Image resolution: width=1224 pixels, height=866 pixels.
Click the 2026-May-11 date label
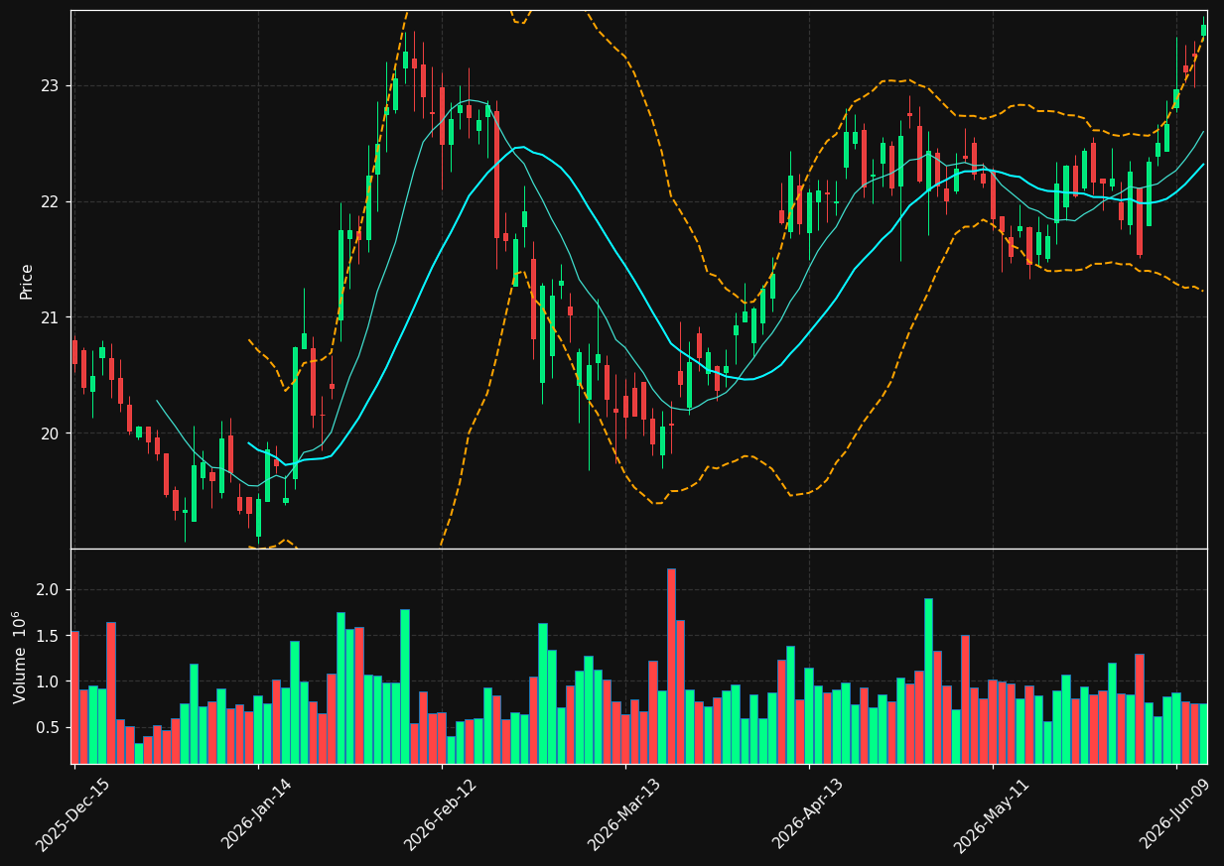pos(992,814)
